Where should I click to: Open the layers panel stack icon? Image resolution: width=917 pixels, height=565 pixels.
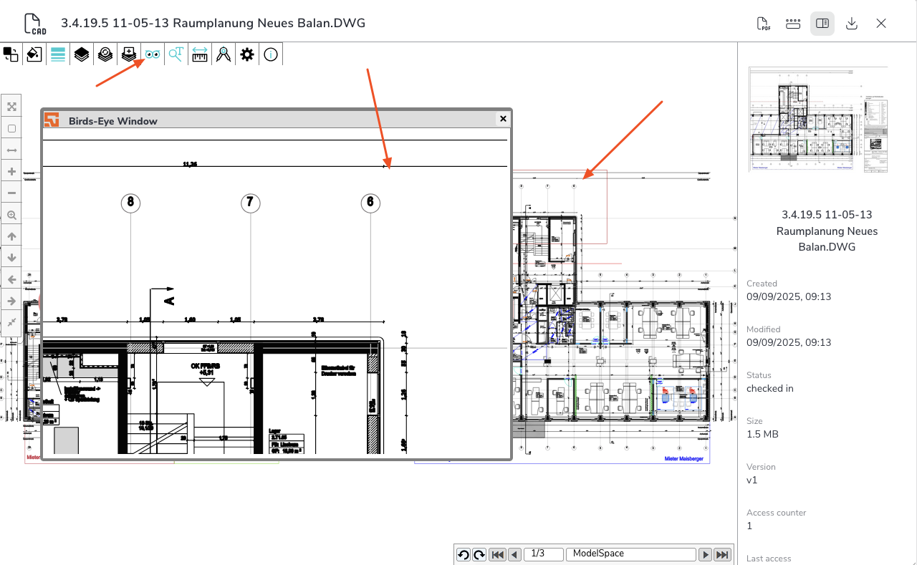[x=82, y=54]
